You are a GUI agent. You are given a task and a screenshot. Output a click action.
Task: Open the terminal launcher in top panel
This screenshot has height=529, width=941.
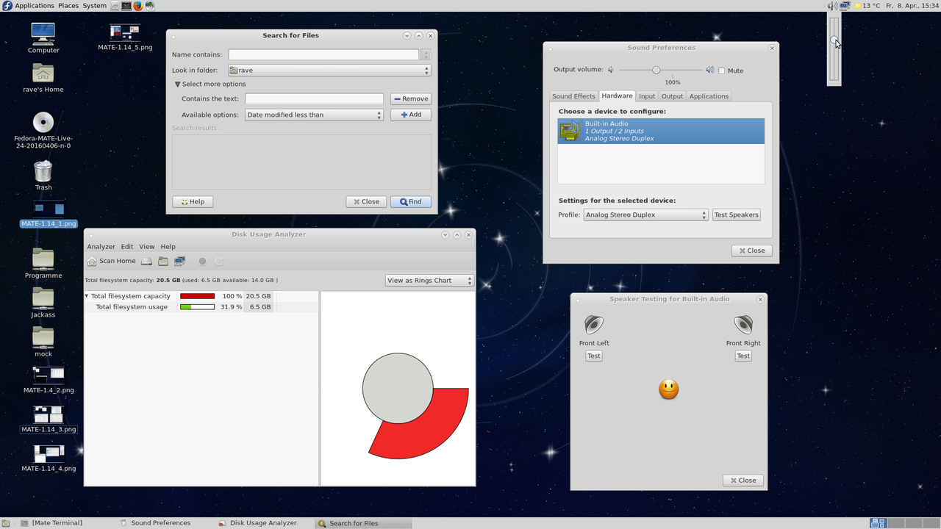coord(126,6)
